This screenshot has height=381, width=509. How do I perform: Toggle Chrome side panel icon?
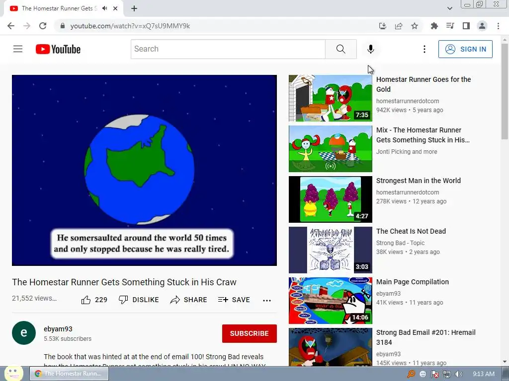coord(466,26)
